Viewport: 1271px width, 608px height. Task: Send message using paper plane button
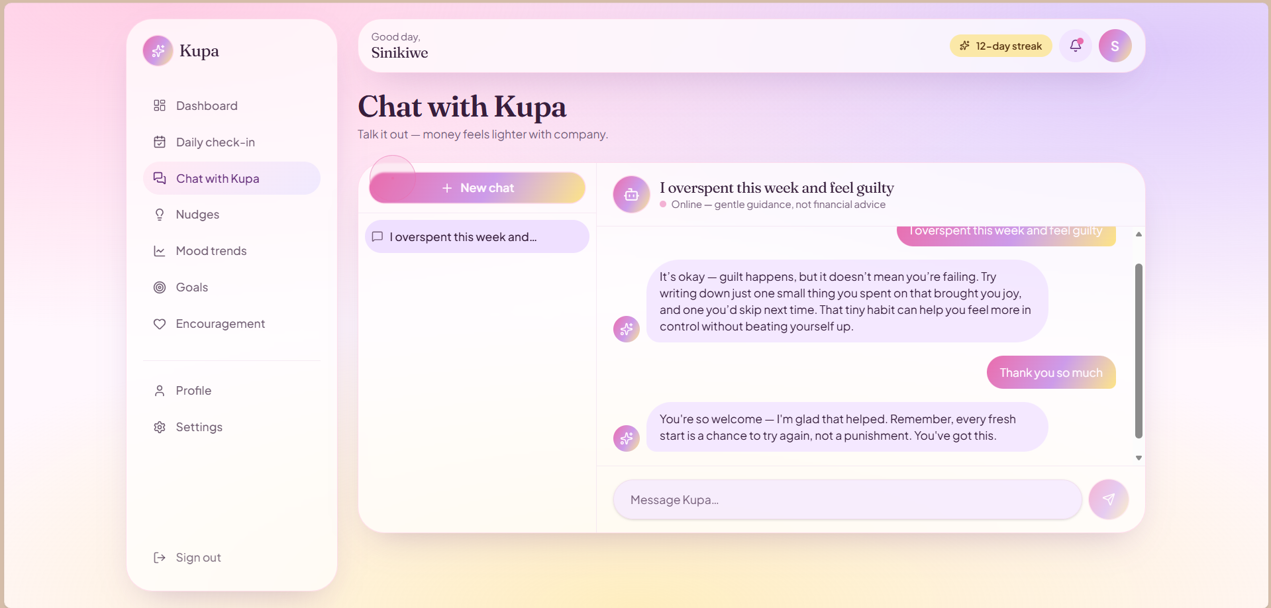tap(1108, 499)
